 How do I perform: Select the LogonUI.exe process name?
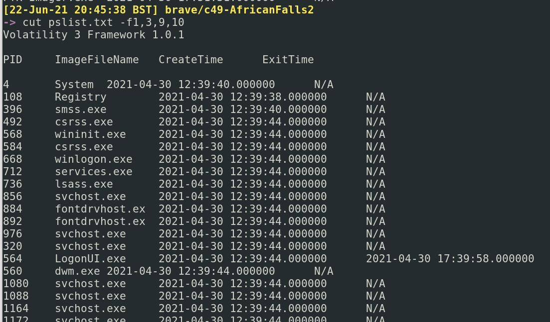[x=90, y=259]
